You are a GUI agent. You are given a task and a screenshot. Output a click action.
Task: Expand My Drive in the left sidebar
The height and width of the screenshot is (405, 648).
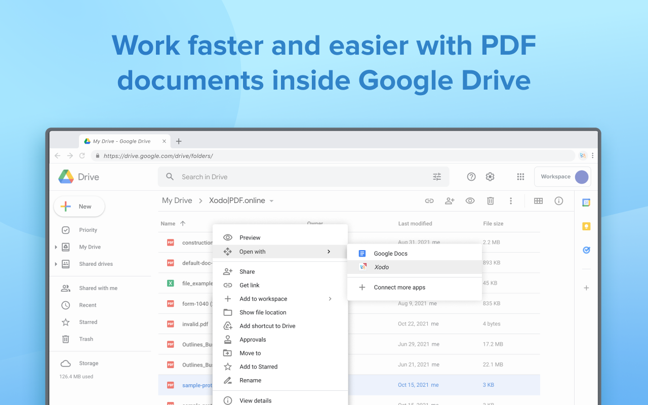[56, 247]
